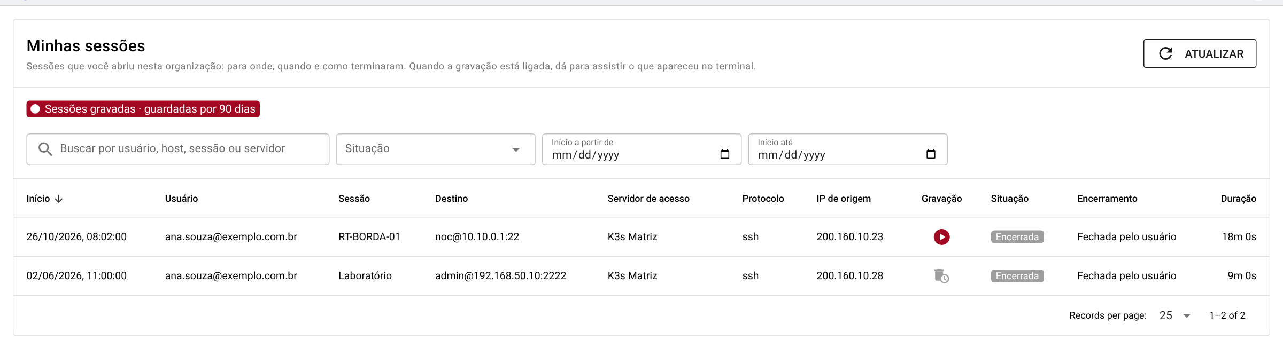Sort by the Duração column header
The height and width of the screenshot is (355, 1283).
pos(1238,199)
